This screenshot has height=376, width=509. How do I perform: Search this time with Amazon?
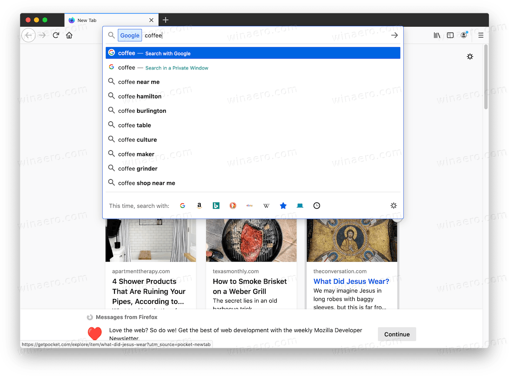[x=199, y=206]
